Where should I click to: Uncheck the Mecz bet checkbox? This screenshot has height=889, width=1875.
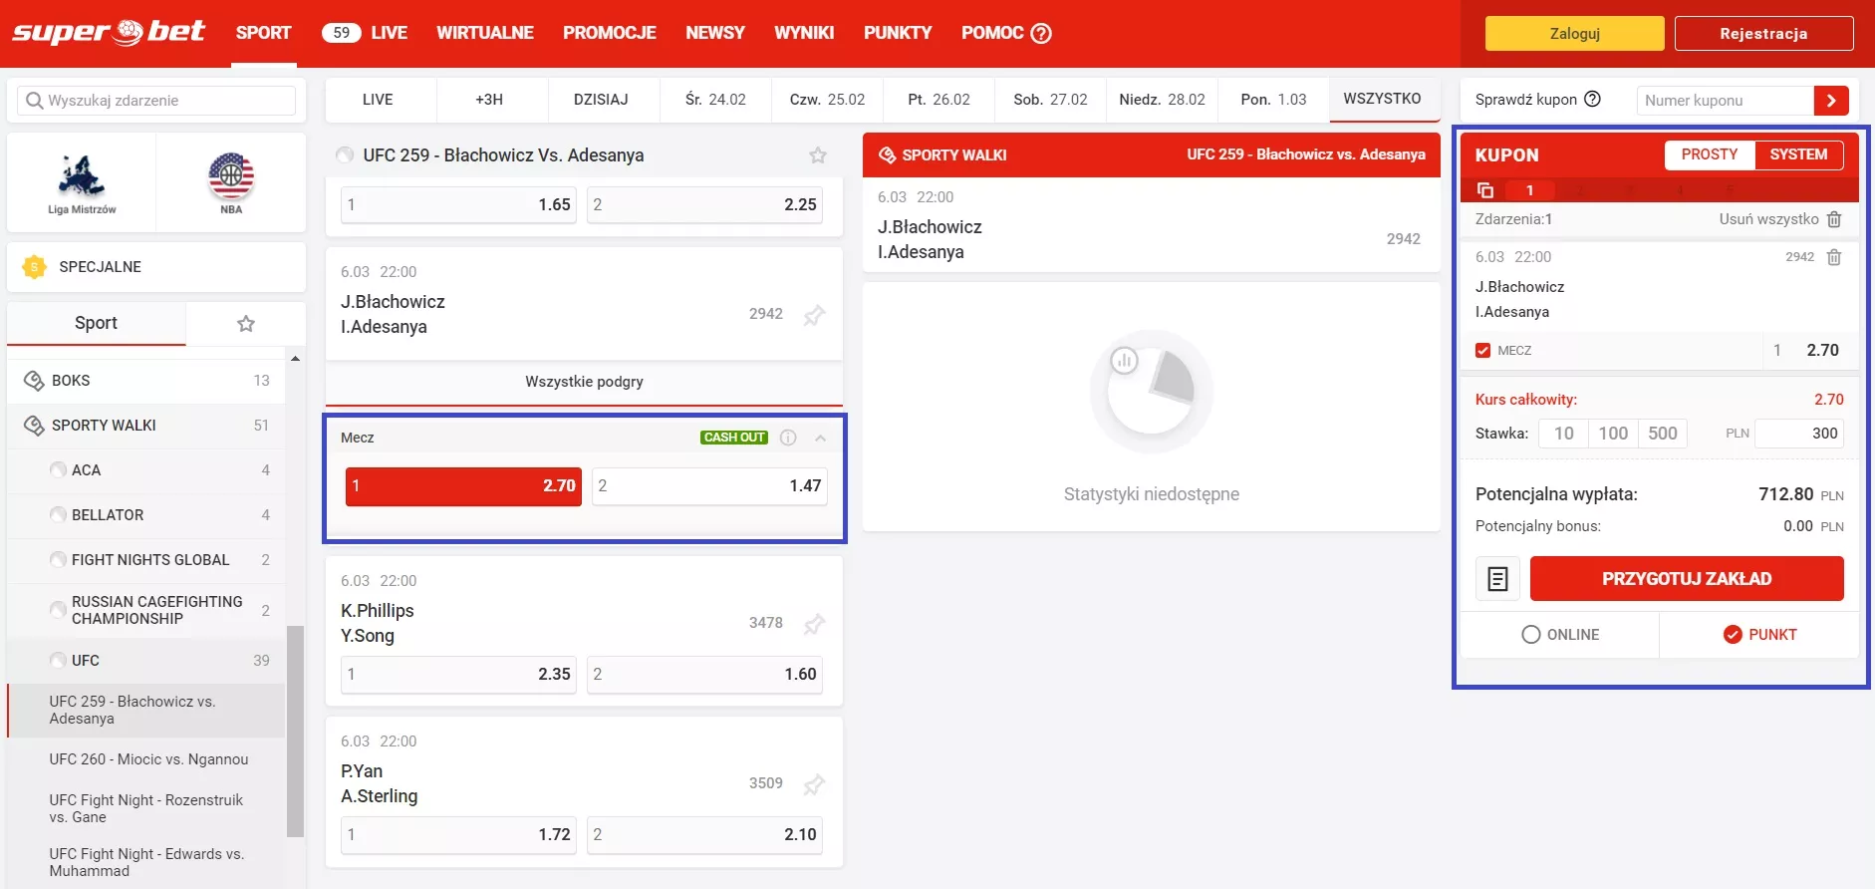tap(1483, 351)
